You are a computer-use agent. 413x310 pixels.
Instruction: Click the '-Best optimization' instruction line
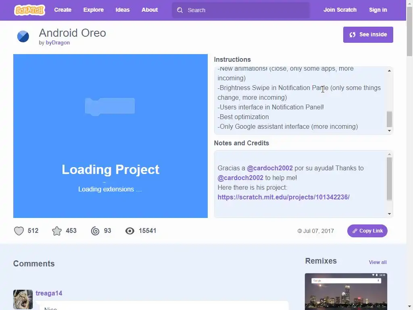(x=243, y=117)
